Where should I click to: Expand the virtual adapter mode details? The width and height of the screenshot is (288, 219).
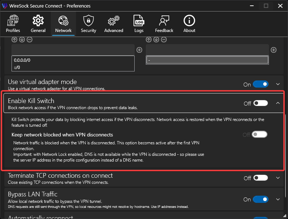coord(278,84)
